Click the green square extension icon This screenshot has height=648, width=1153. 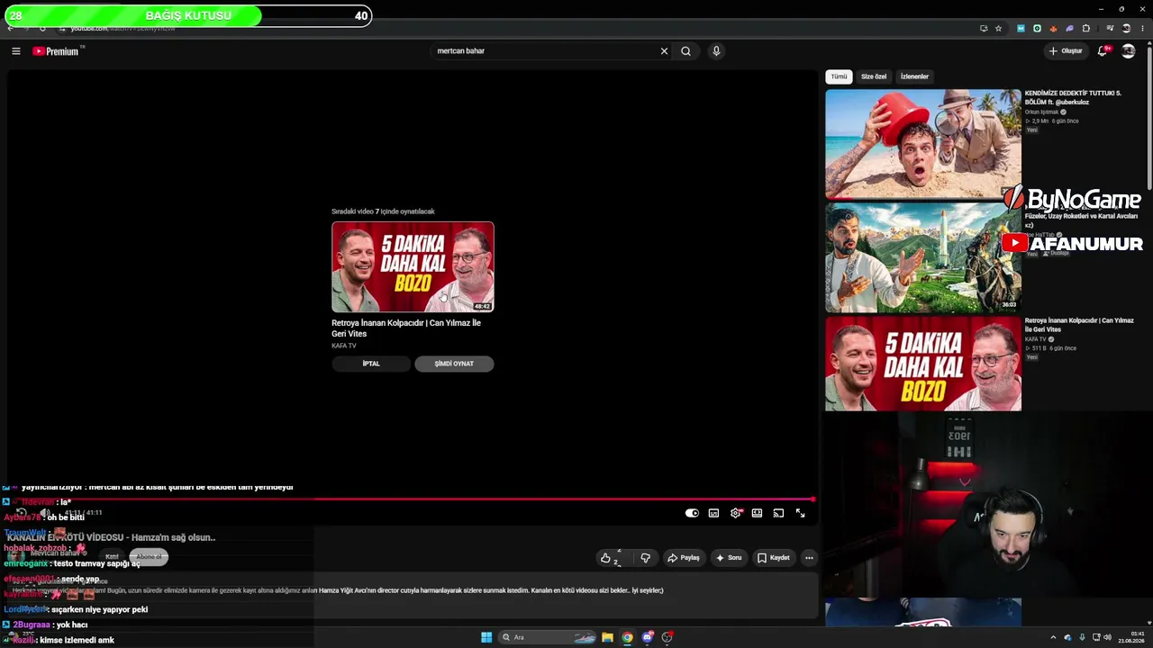[x=1037, y=28]
